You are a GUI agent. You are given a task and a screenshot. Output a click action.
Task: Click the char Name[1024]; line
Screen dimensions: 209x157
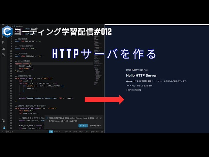(x=27, y=111)
